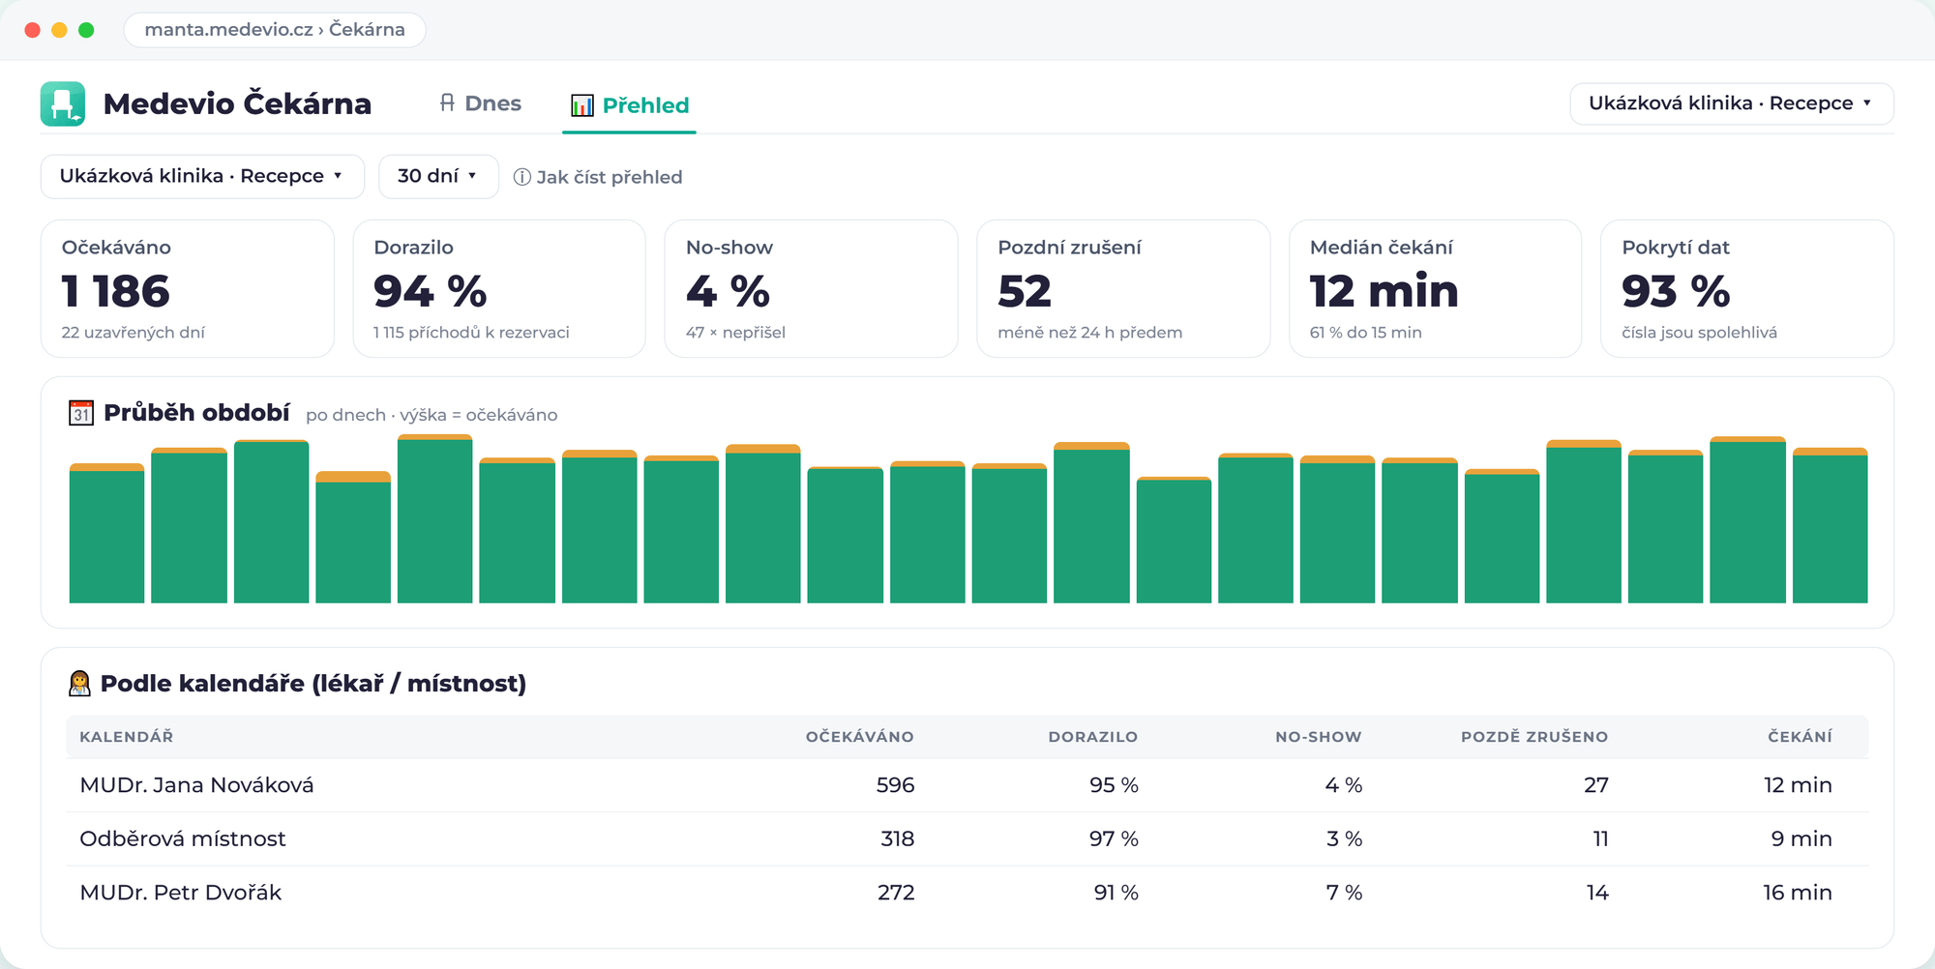Click the value 596 in Nováková's row
This screenshot has height=969, width=1935.
point(895,785)
